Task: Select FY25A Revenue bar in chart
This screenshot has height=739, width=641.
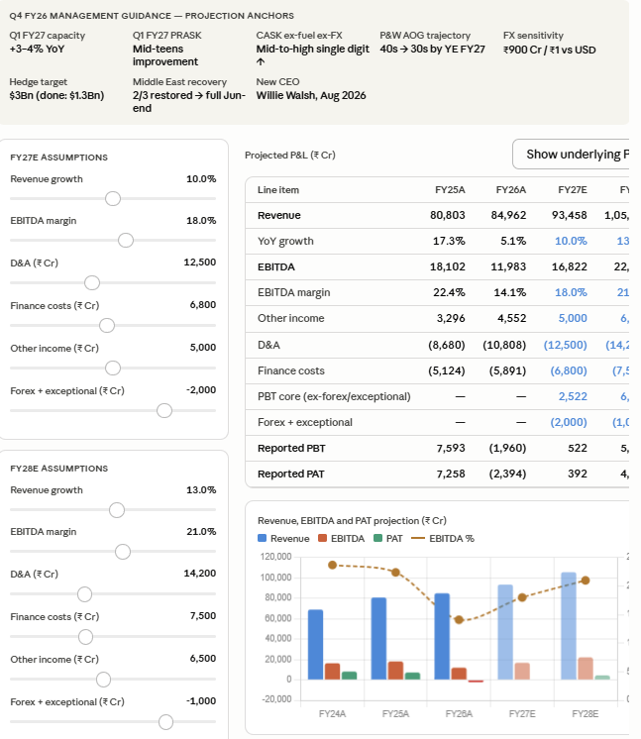Action: [x=378, y=638]
